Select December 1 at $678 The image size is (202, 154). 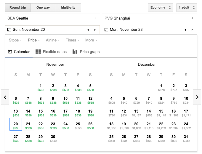click(x=161, y=88)
